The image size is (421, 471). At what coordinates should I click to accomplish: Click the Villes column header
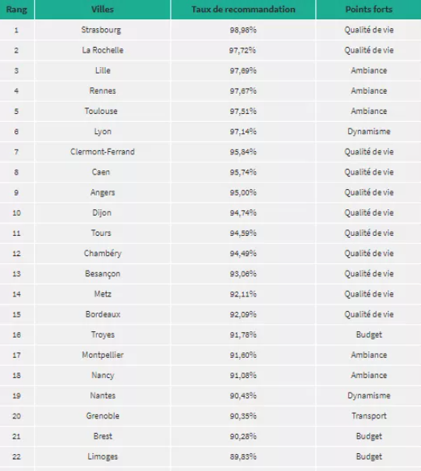click(103, 10)
